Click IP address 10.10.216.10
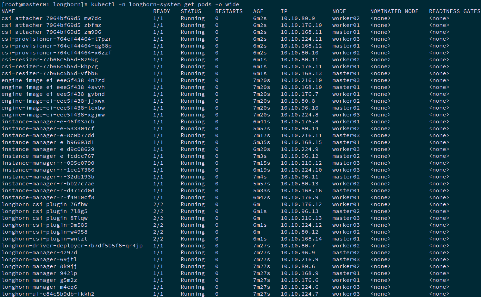Screen dimensions: 481x297 pyautogui.click(x=301, y=80)
